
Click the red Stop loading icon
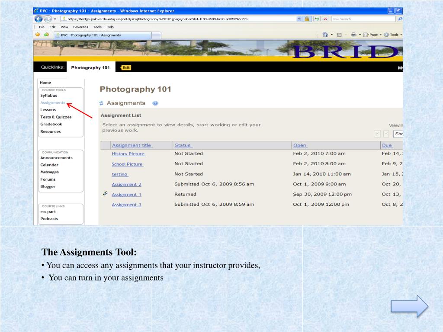[x=325, y=19]
